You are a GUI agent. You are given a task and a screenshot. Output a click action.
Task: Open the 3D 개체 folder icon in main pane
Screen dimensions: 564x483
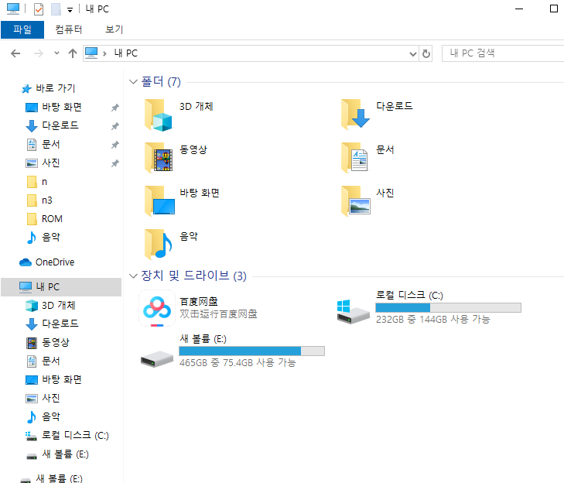(159, 115)
